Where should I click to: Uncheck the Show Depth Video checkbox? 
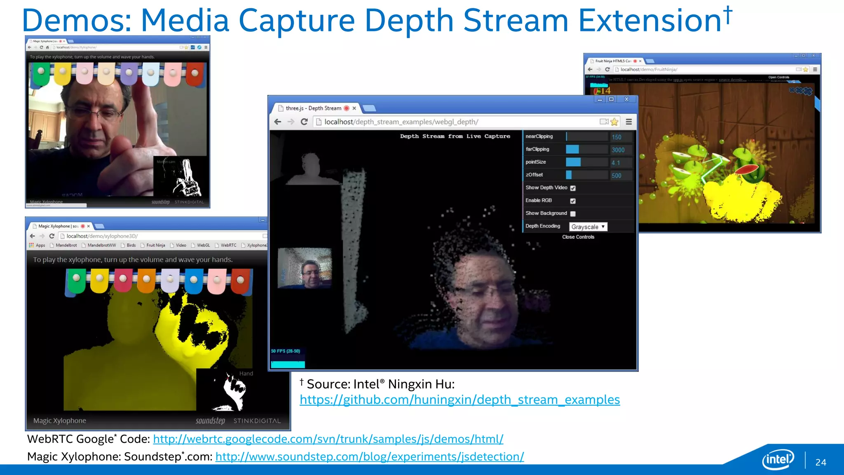tap(573, 188)
